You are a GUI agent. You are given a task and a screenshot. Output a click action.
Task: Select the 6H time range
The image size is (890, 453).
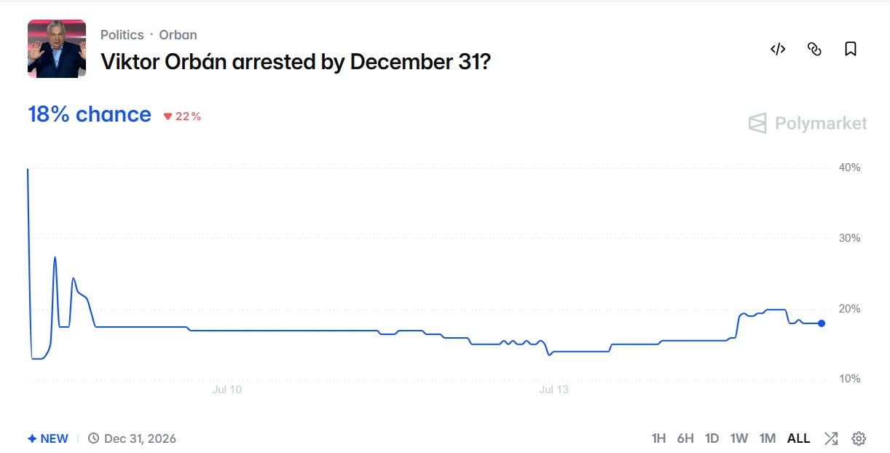coord(685,438)
